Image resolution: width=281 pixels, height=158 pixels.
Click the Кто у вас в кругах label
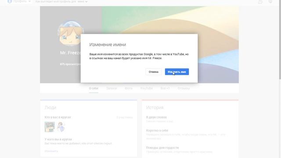tap(58, 117)
